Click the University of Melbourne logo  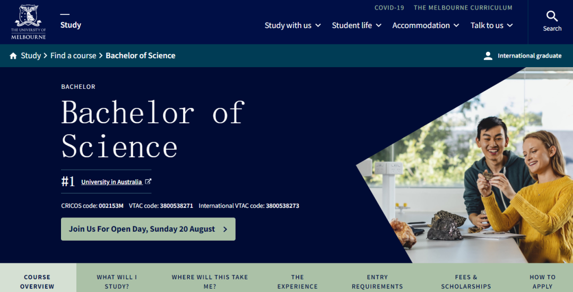click(x=29, y=22)
